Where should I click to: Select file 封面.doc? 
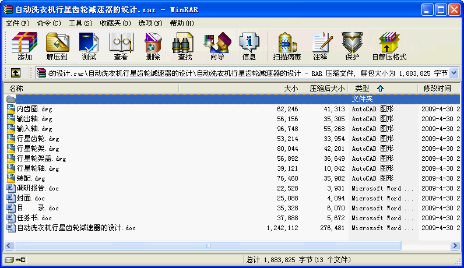click(31, 198)
